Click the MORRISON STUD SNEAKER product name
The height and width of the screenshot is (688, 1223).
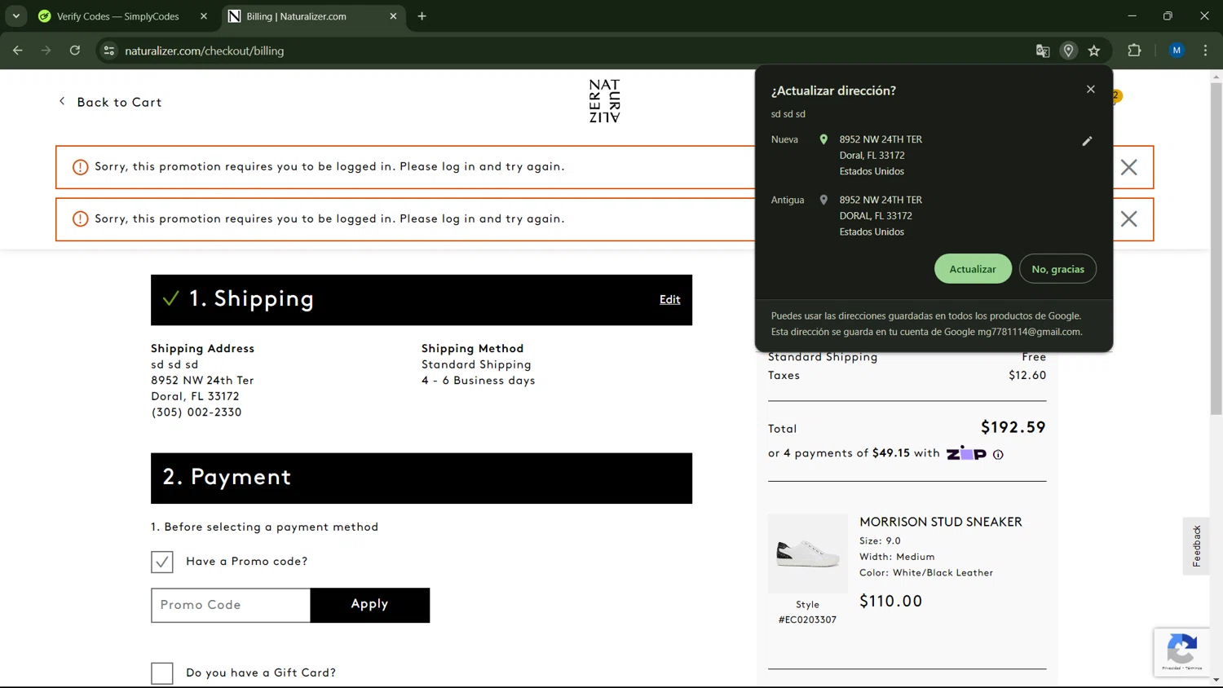click(x=941, y=522)
